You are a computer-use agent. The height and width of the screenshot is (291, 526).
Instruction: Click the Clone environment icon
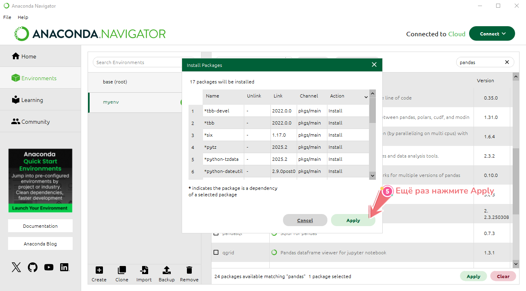click(x=122, y=270)
